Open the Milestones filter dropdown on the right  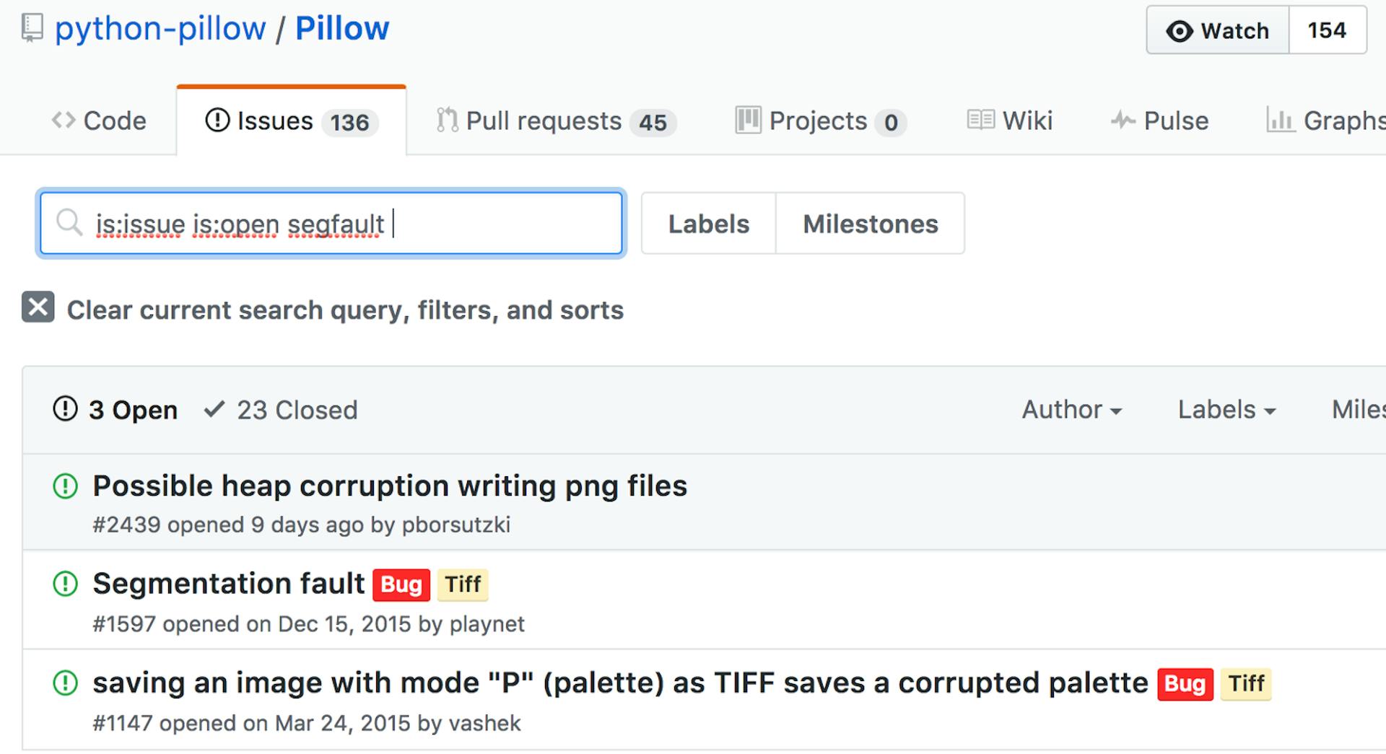click(x=1364, y=410)
